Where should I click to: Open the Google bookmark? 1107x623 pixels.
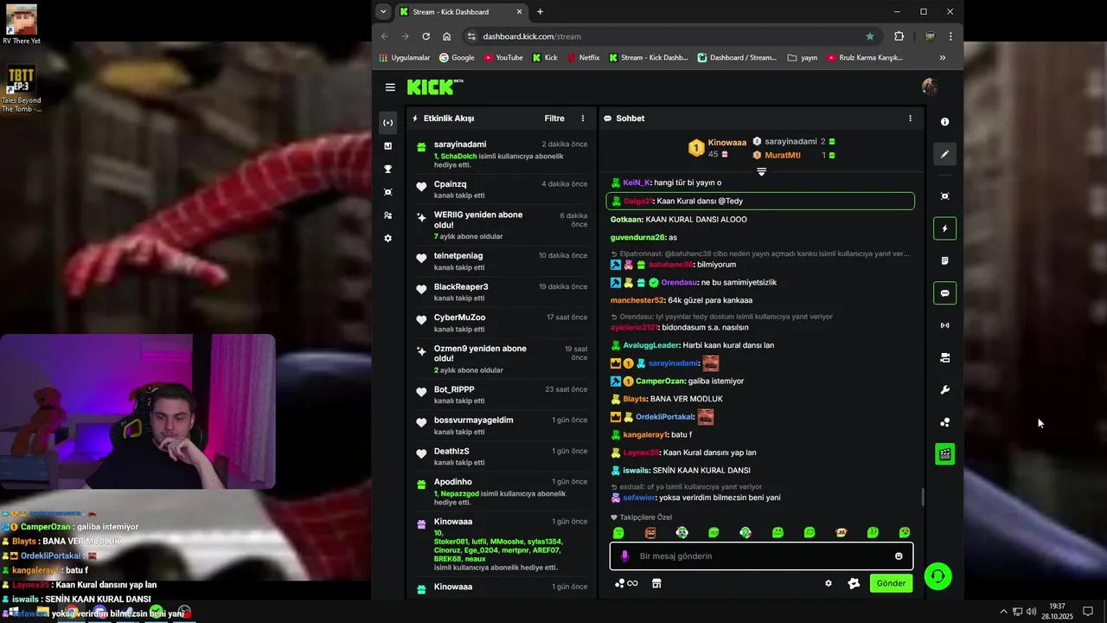[x=457, y=58]
